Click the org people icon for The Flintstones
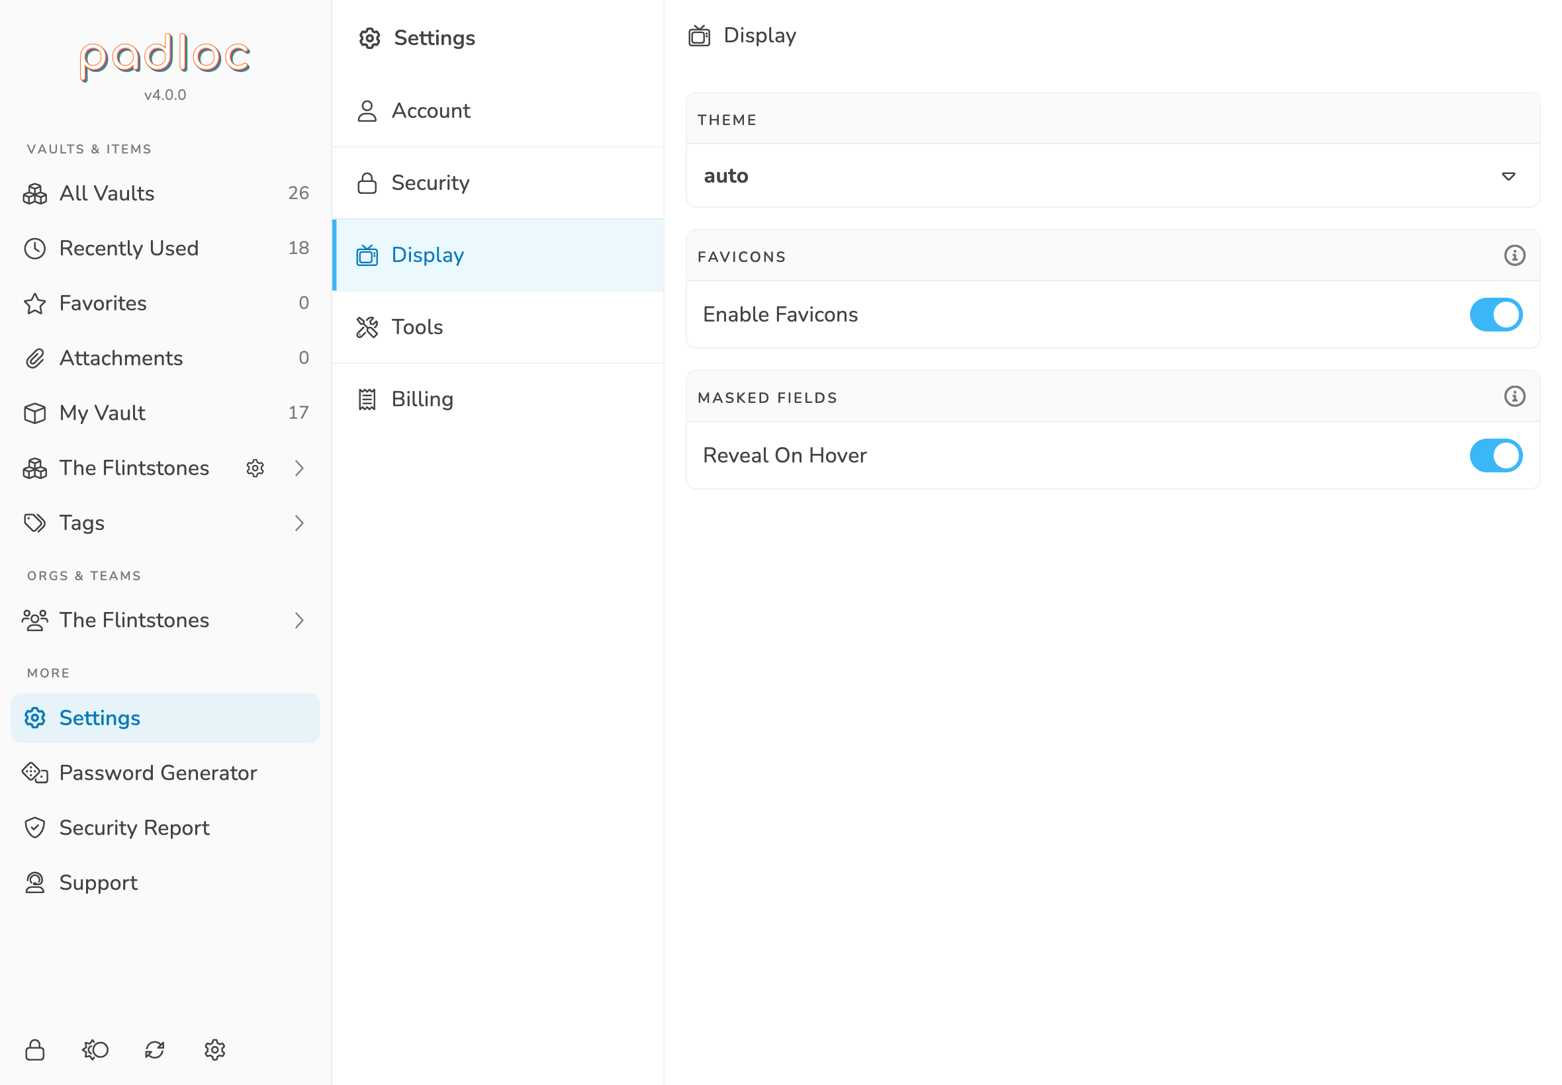Image resolution: width=1562 pixels, height=1085 pixels. 34,620
